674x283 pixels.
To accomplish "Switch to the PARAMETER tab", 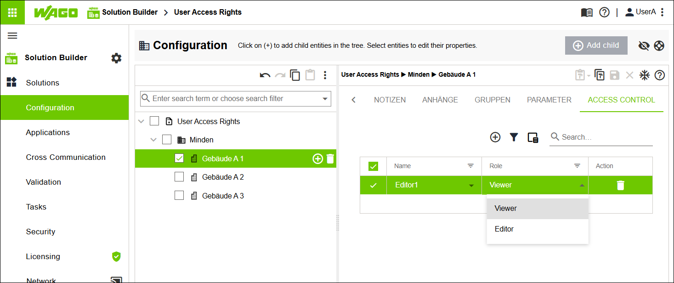I will [x=549, y=100].
